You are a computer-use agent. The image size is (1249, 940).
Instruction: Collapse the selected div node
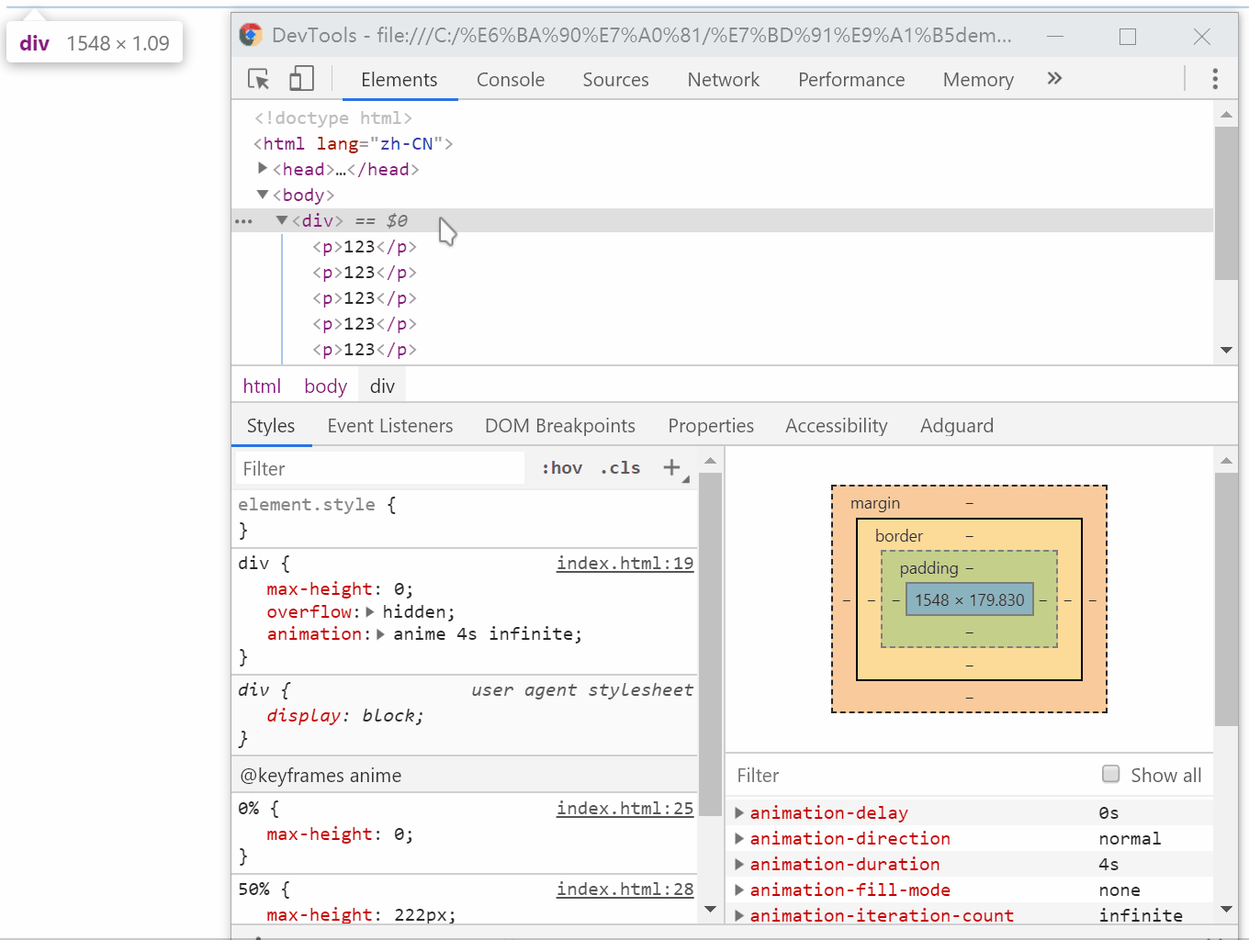(x=282, y=220)
